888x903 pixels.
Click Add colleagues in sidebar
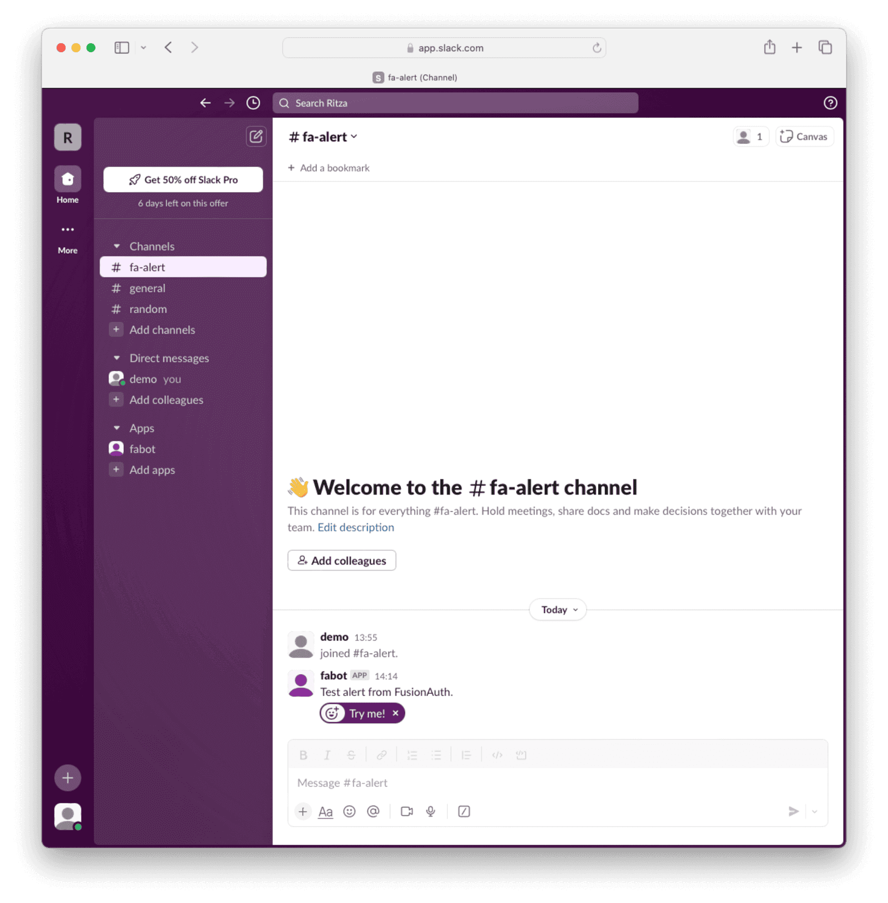pyautogui.click(x=183, y=400)
